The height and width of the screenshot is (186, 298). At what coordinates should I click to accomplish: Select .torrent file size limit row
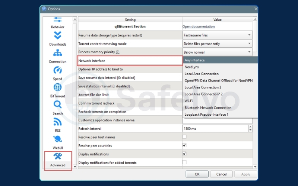coord(130,95)
